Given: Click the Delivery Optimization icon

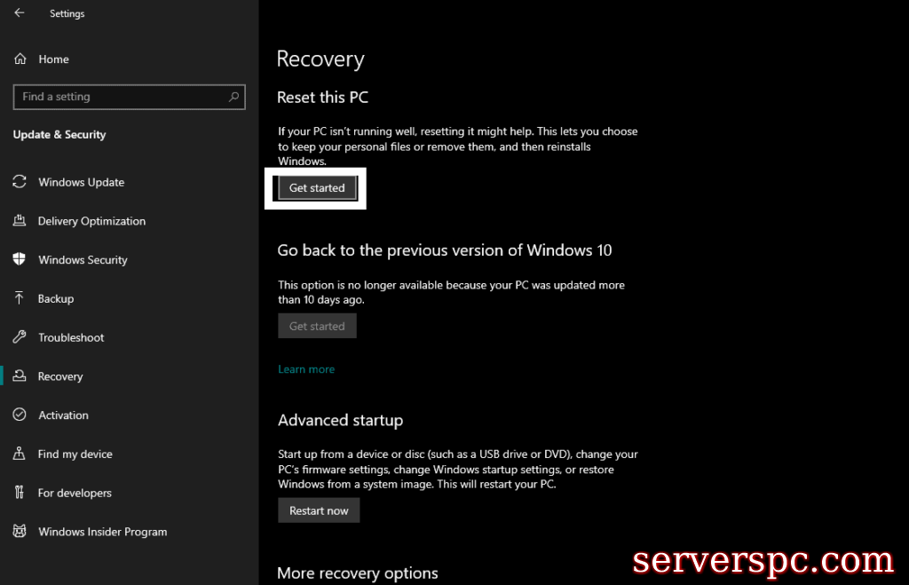Looking at the screenshot, I should pyautogui.click(x=20, y=221).
